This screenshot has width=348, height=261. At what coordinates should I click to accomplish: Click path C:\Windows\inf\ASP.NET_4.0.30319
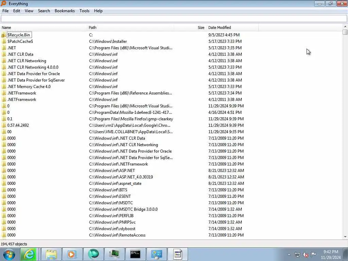tap(121, 177)
